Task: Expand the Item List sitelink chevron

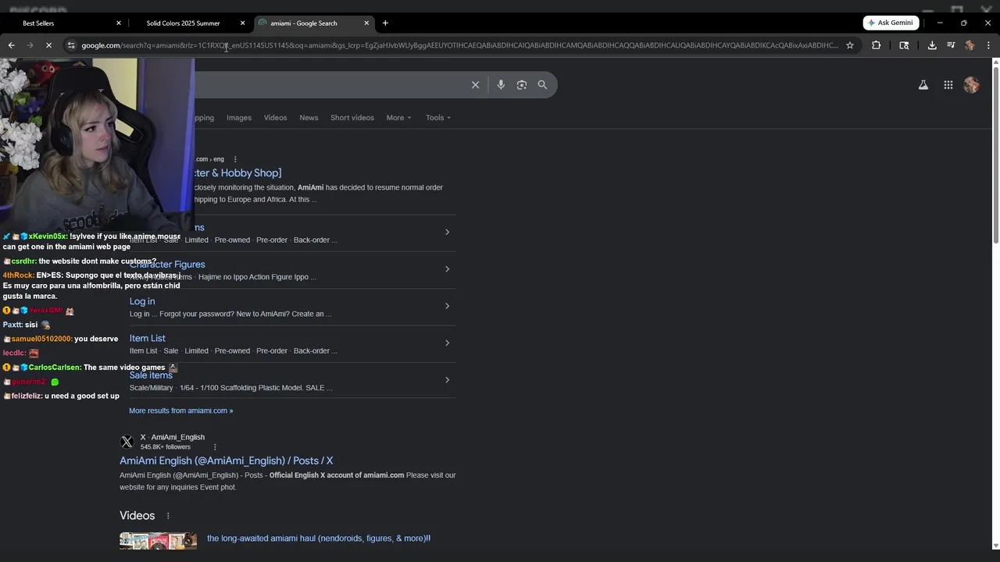Action: (447, 343)
